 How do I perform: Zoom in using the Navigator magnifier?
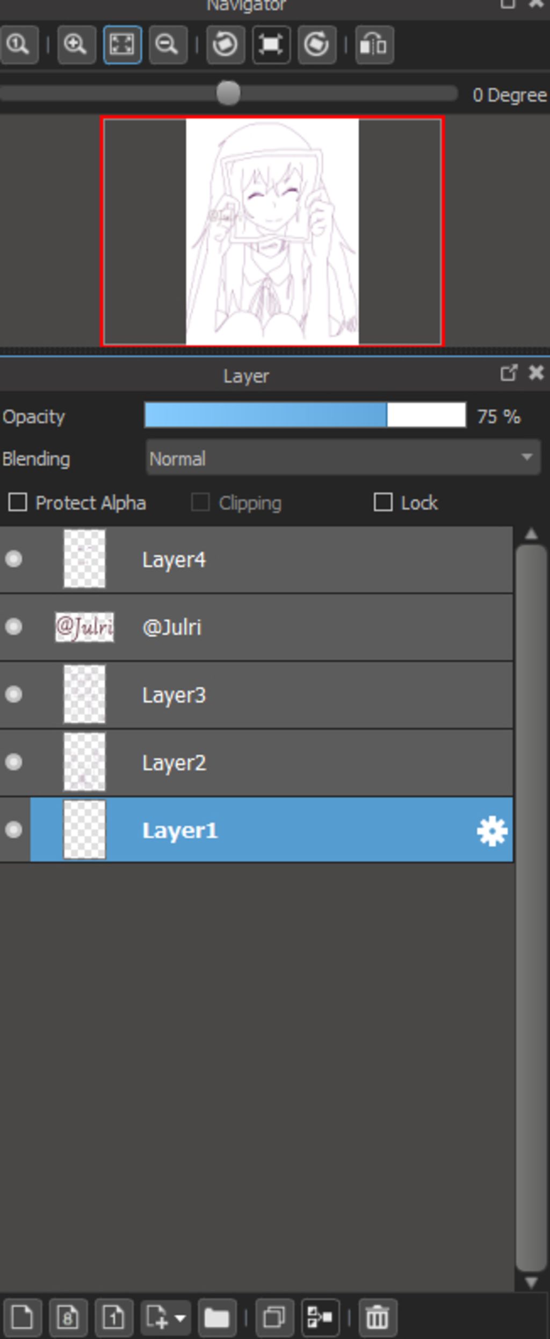(x=76, y=45)
